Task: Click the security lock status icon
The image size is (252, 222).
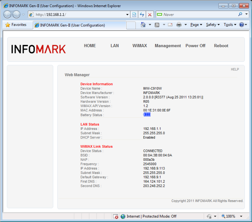Action: (209, 216)
